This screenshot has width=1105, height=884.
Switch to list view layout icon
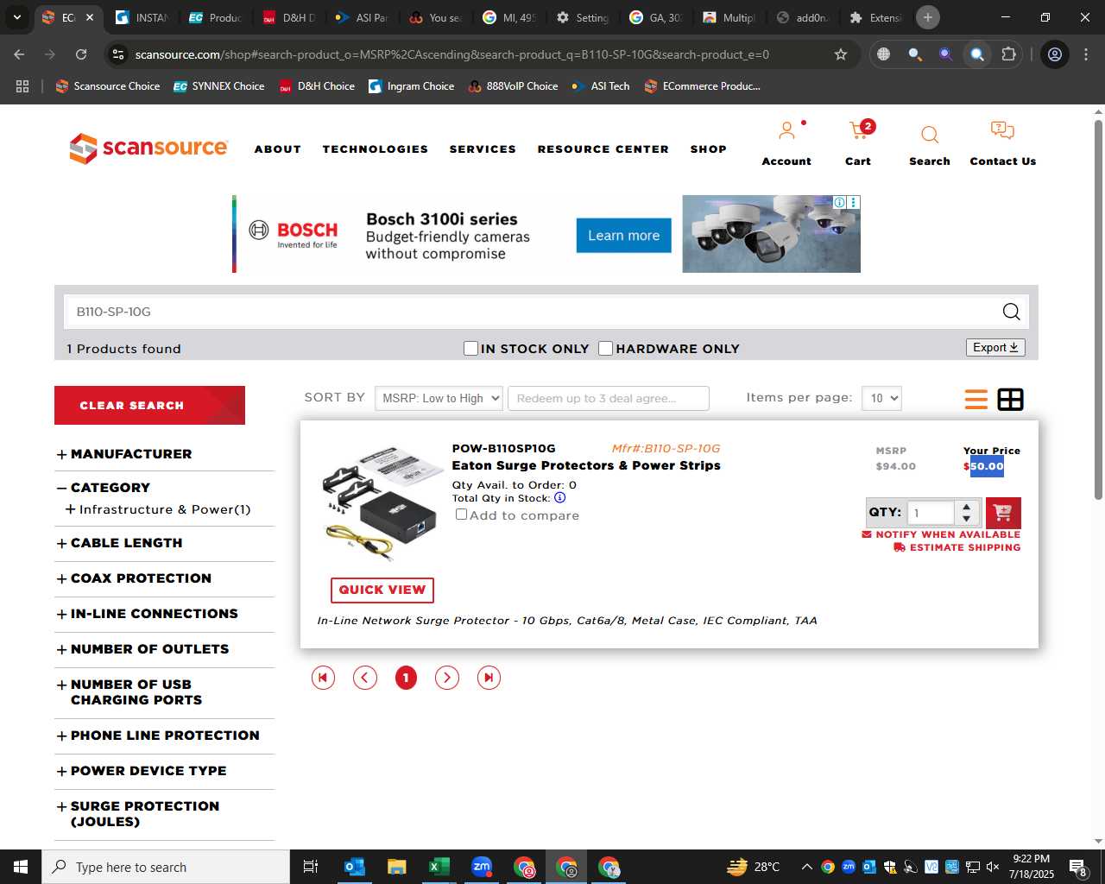[x=976, y=399]
